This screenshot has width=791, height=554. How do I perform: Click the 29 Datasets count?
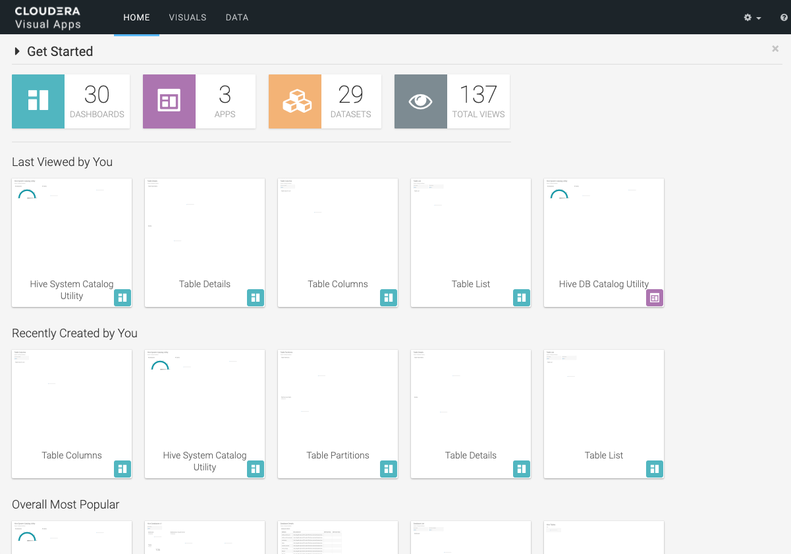click(x=350, y=95)
